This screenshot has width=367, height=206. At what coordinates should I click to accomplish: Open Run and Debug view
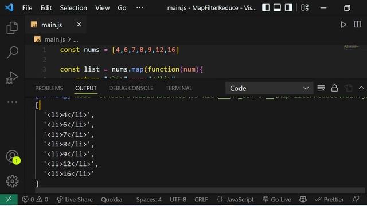coord(12,77)
